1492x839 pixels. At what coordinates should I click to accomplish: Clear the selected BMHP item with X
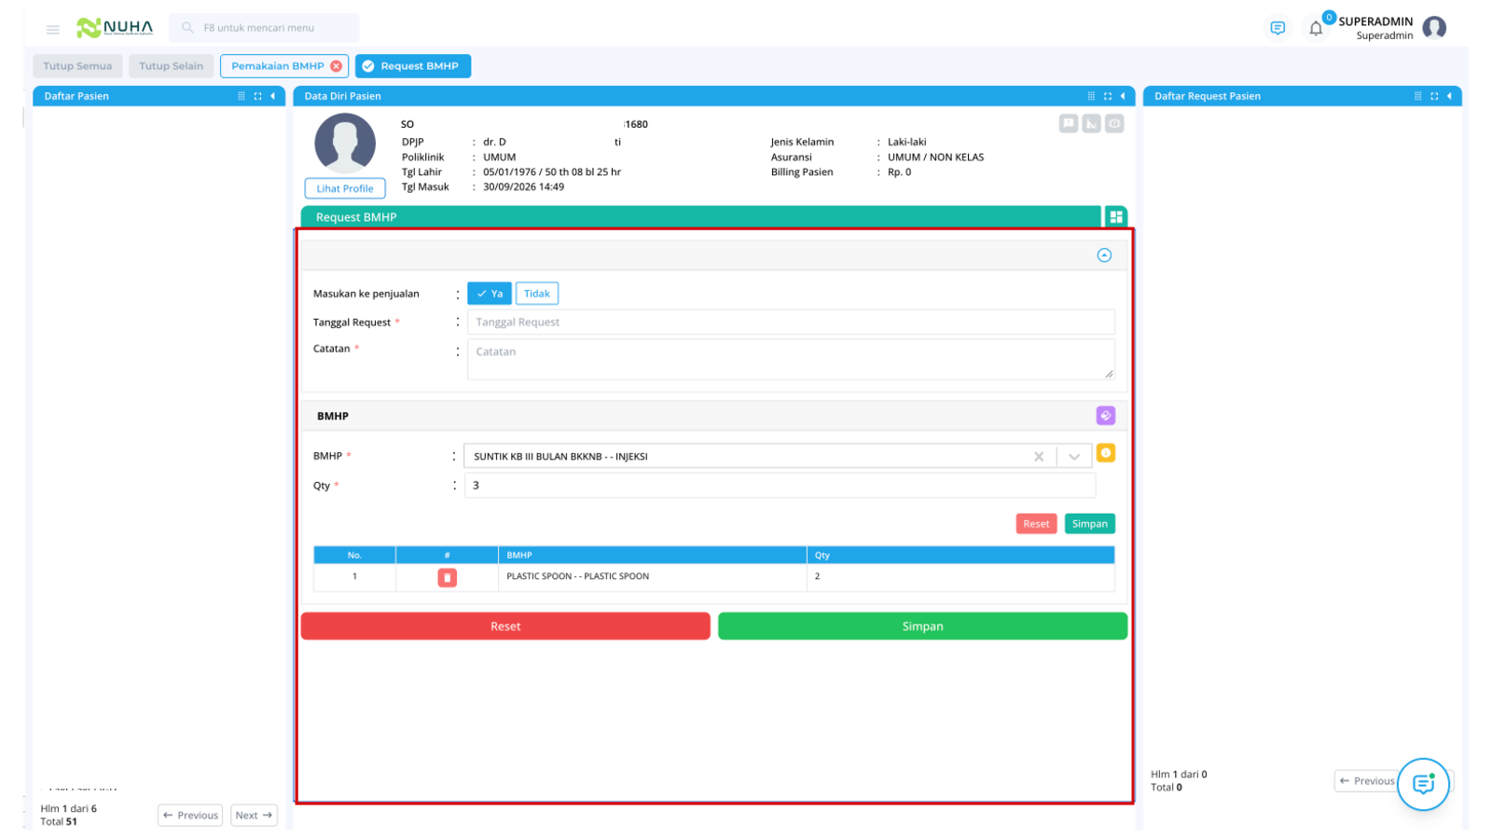tap(1039, 457)
